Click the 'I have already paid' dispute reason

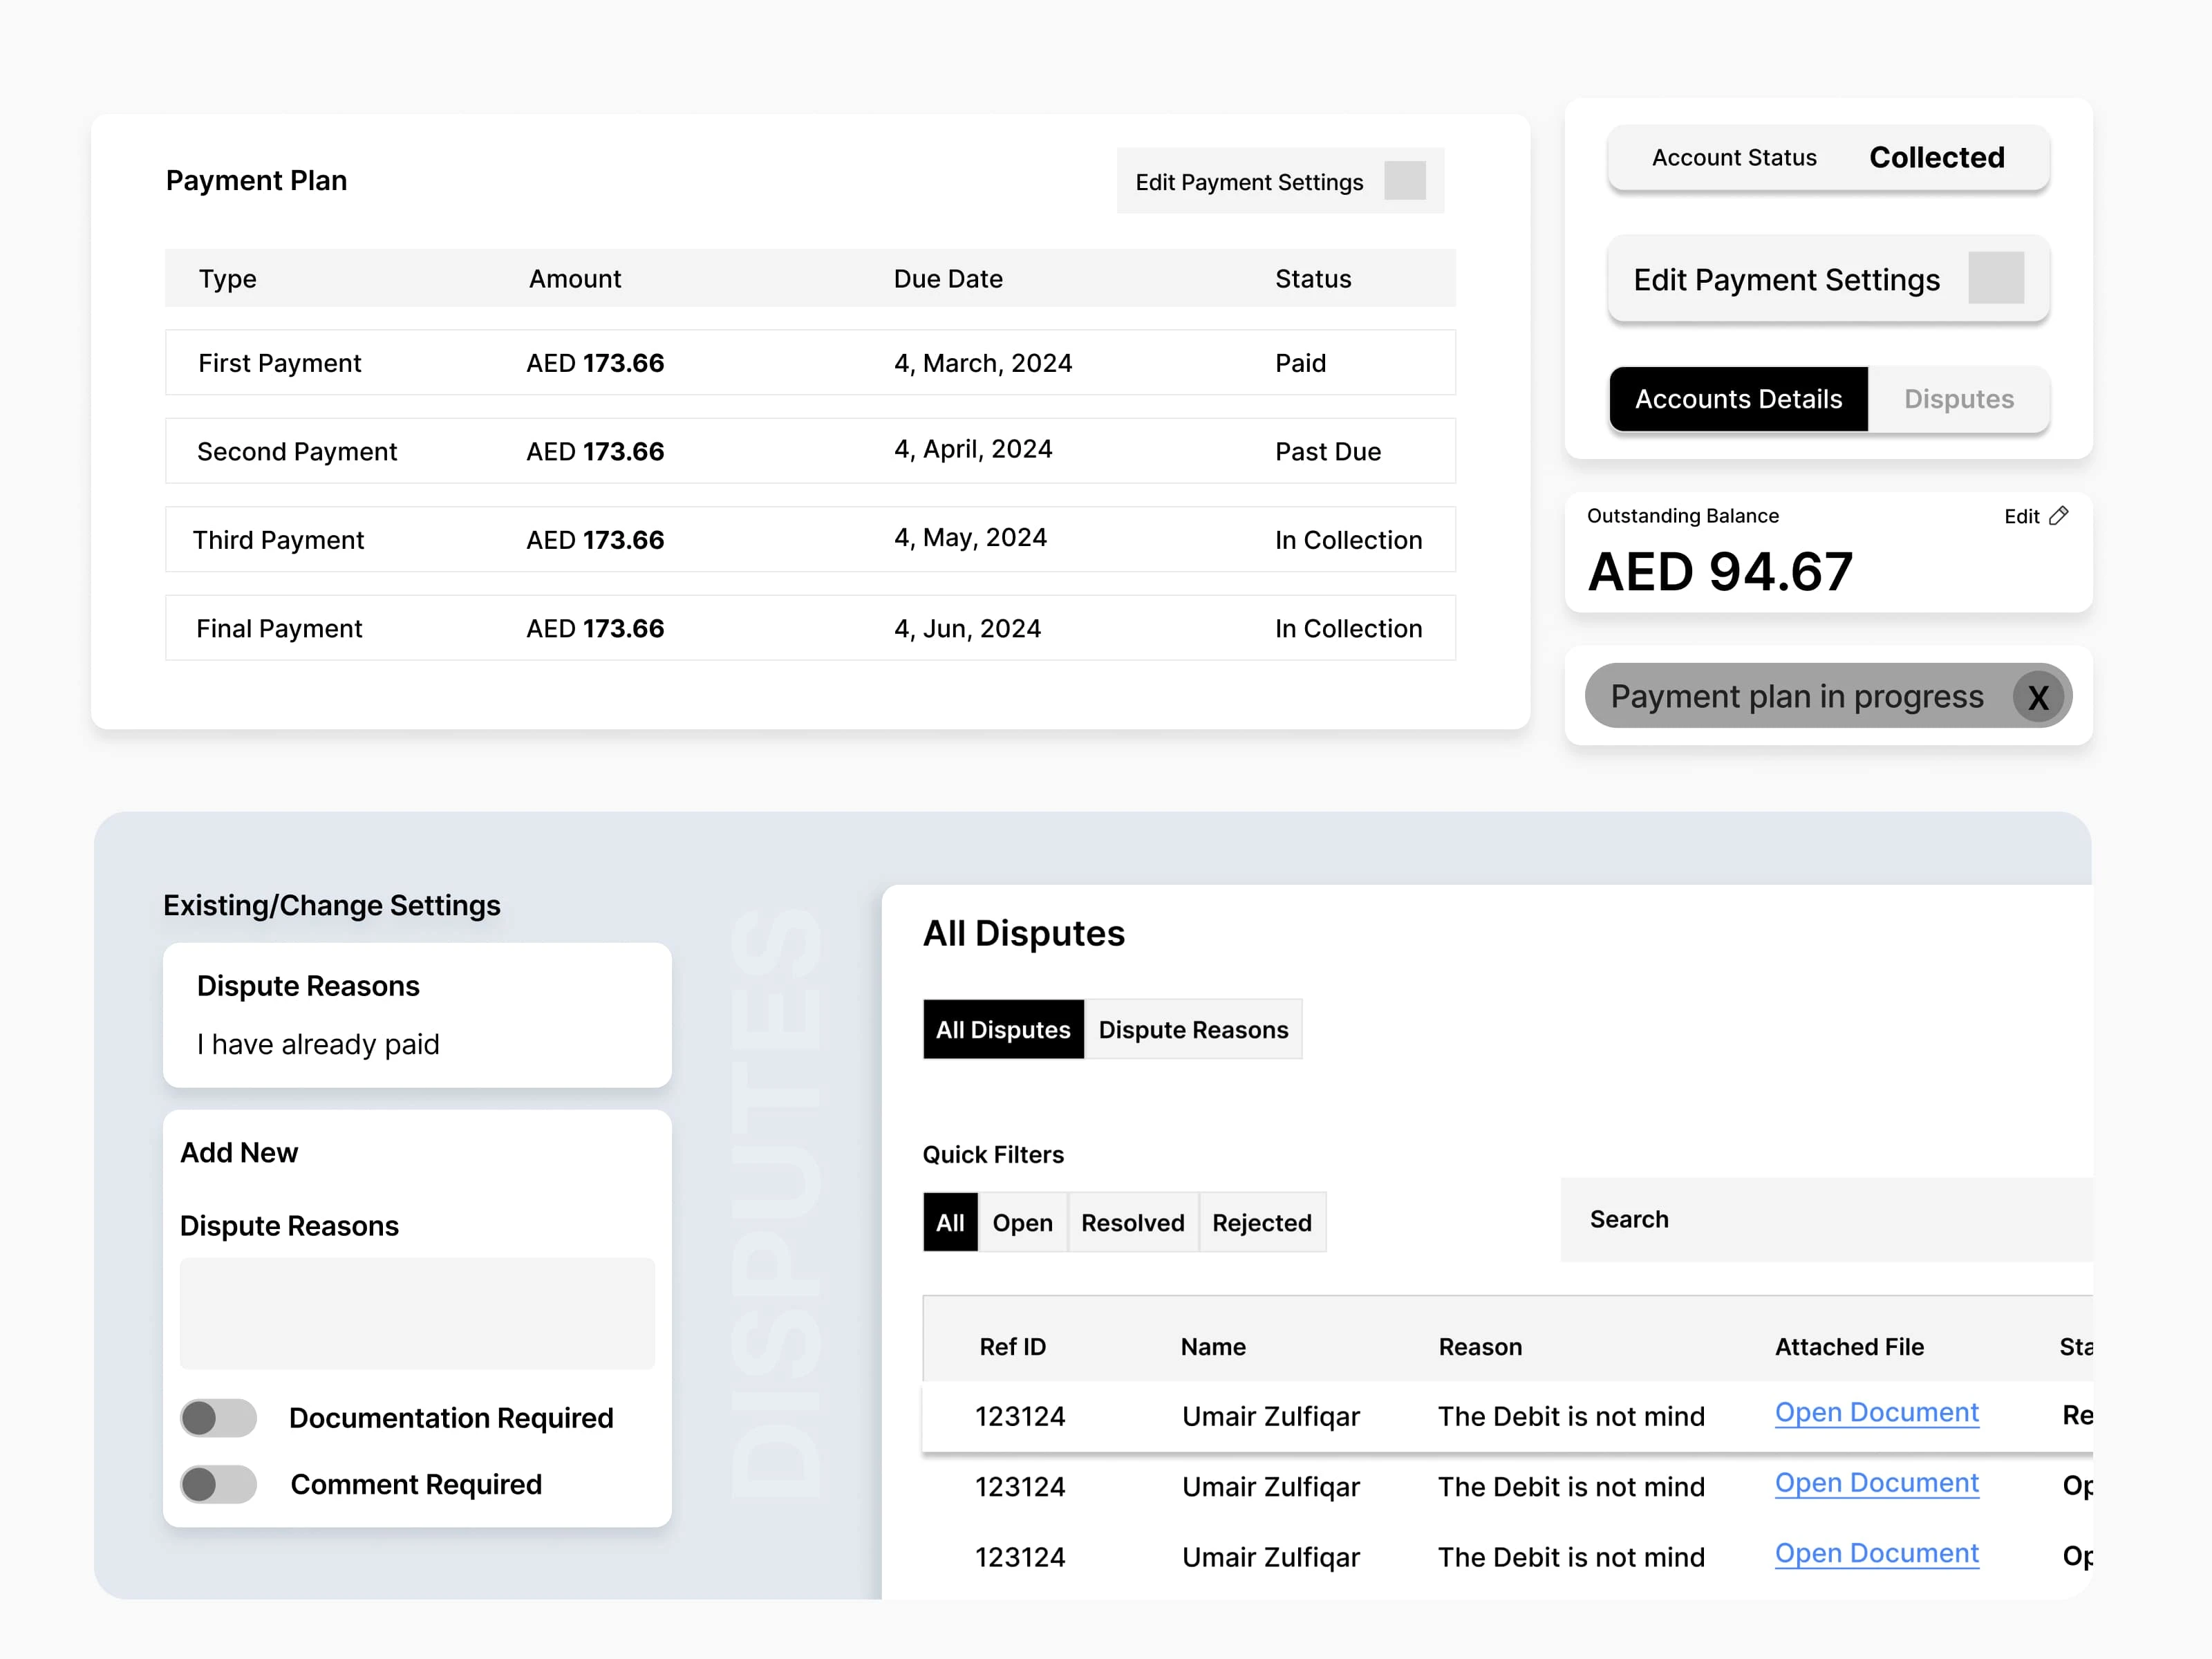click(x=318, y=1044)
